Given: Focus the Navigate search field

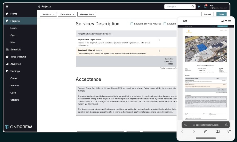Looking at the screenshot, I should click(x=178, y=6).
